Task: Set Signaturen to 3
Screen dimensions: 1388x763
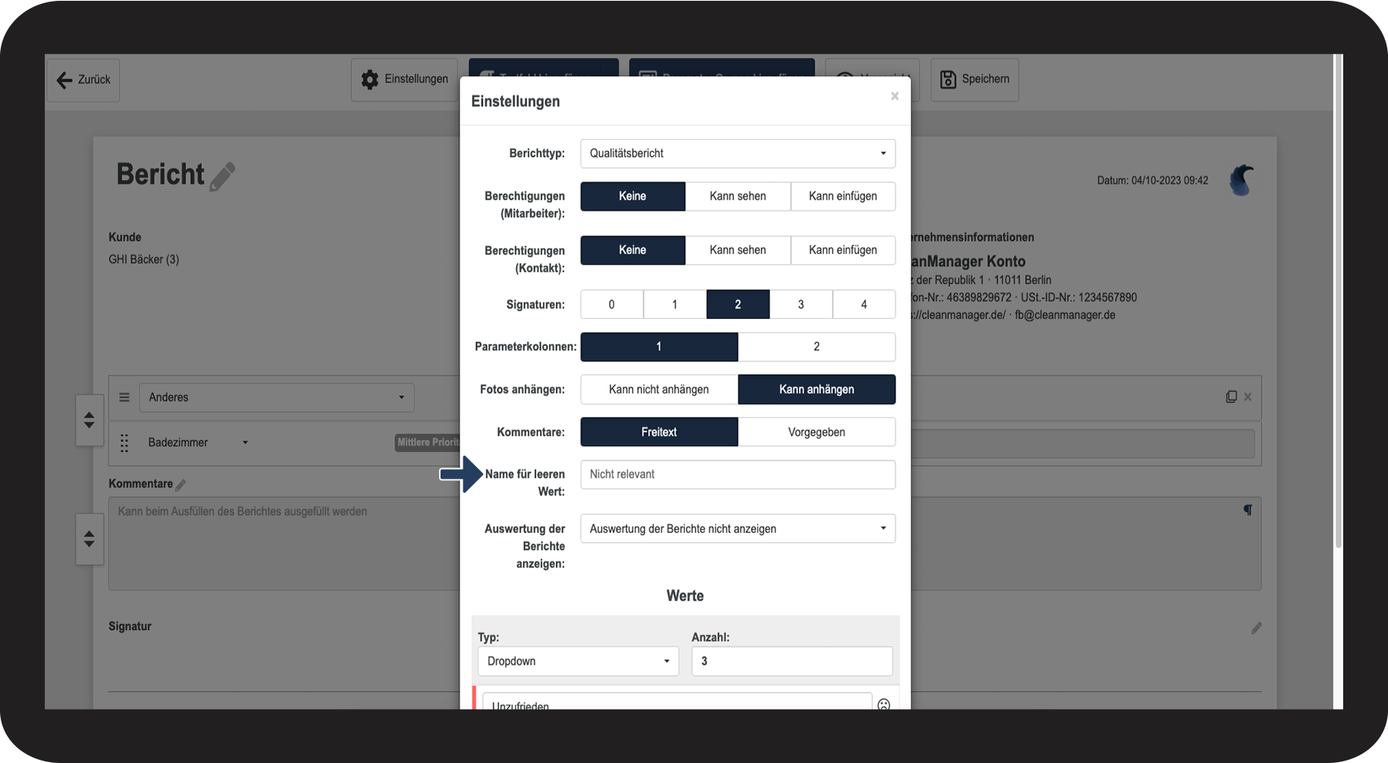Action: point(801,304)
